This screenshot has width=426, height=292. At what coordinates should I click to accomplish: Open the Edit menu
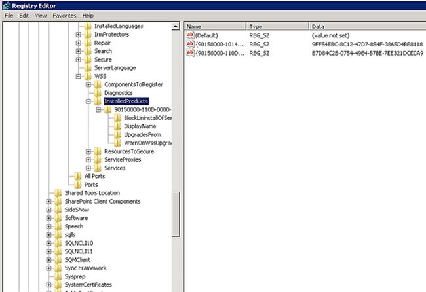[x=24, y=16]
